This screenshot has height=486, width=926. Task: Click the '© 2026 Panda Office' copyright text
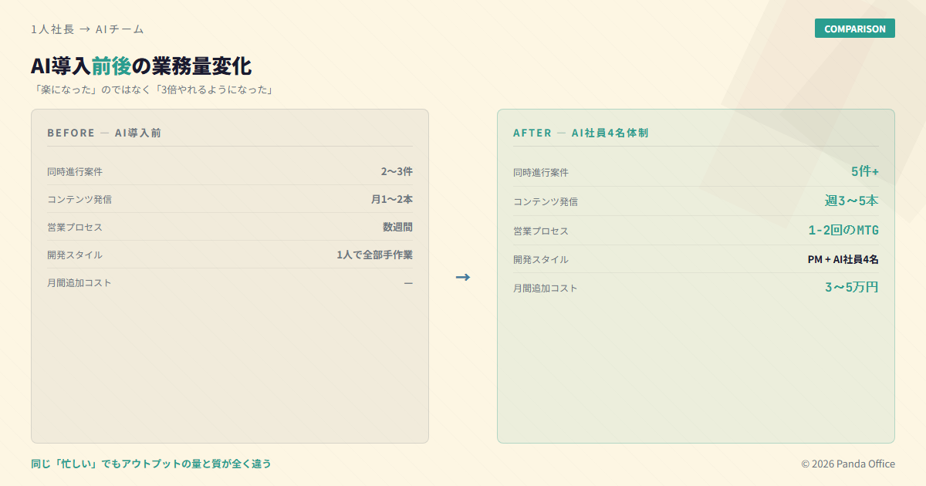pos(847,464)
